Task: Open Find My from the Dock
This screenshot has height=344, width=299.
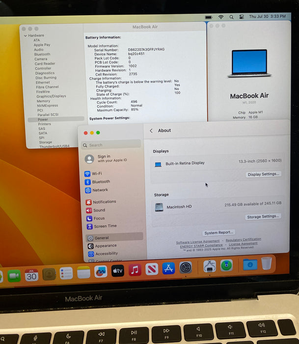Action: point(226,265)
